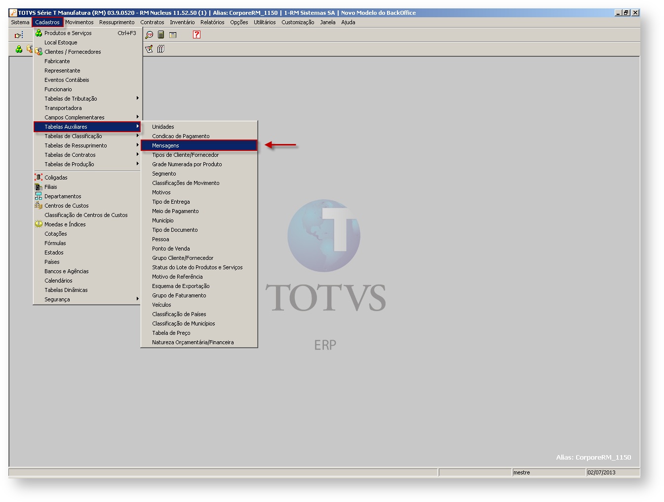Select Moedas e Índices
Screen dimensions: 664x502
click(87, 224)
